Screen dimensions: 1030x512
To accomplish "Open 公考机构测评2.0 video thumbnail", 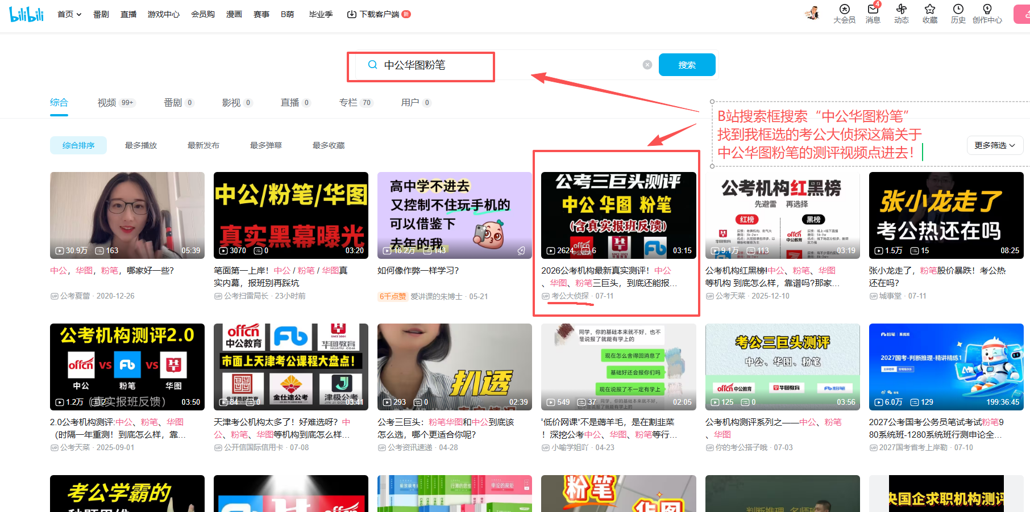I will [x=127, y=367].
